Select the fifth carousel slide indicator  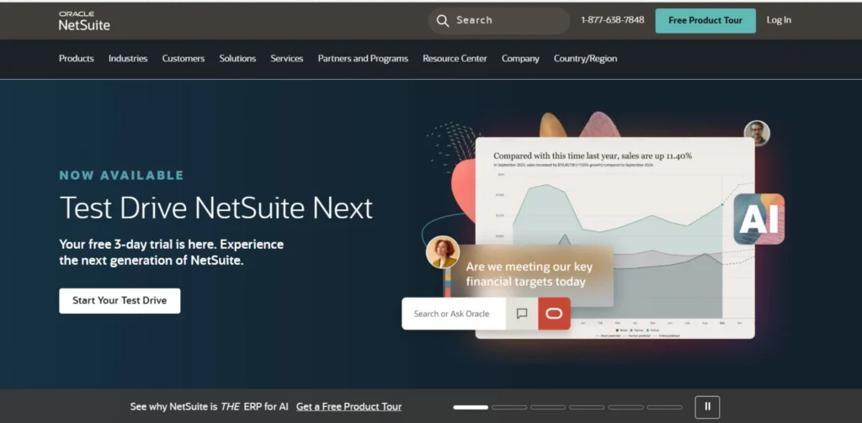pyautogui.click(x=625, y=407)
